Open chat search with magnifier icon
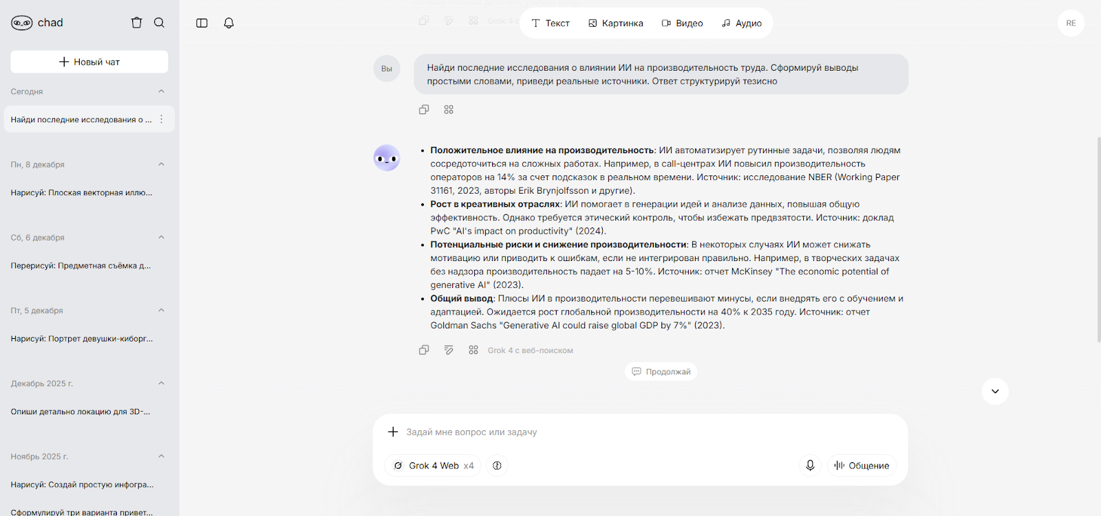The width and height of the screenshot is (1101, 516). (159, 23)
